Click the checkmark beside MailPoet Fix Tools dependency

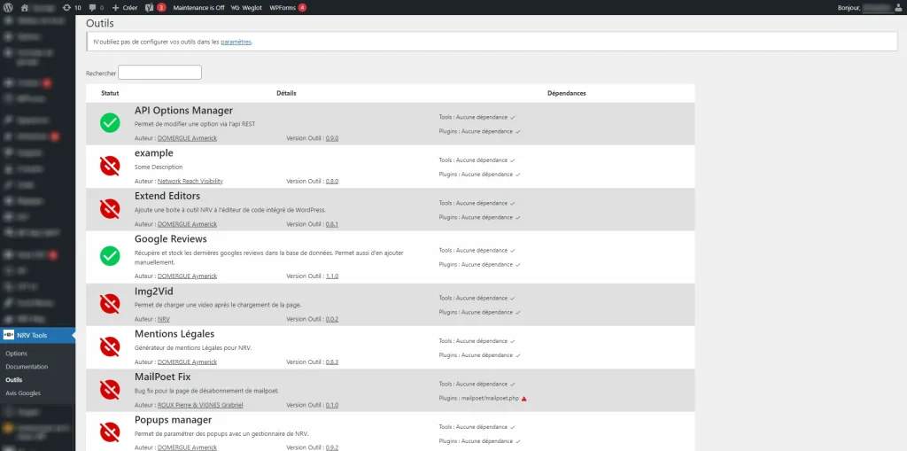tap(513, 385)
